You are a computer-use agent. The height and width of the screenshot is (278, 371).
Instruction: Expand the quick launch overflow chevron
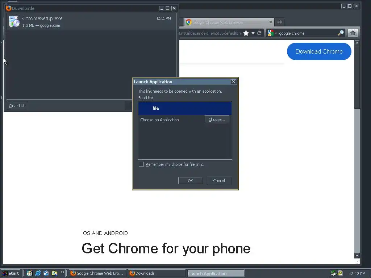click(x=62, y=272)
